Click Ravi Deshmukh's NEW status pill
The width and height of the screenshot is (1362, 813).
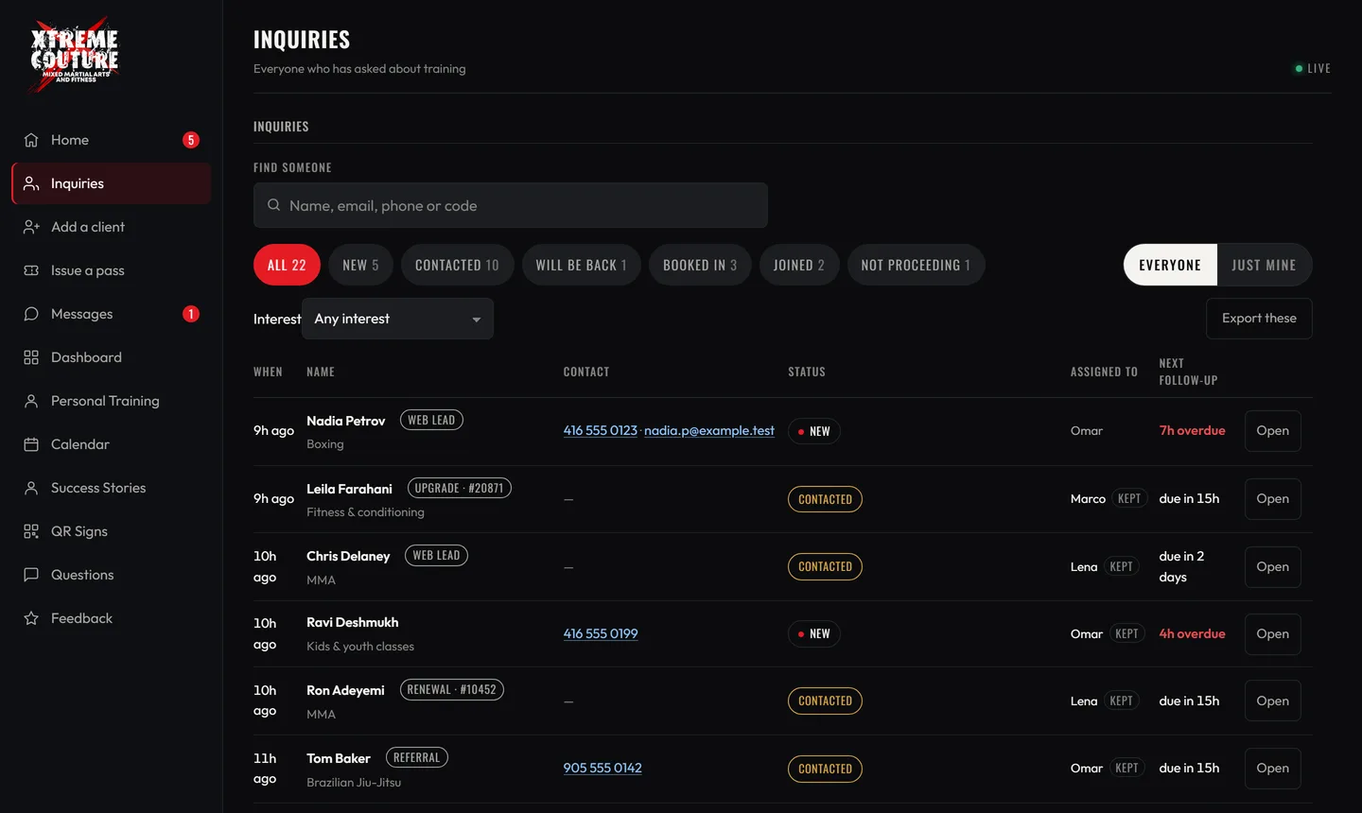tap(814, 633)
